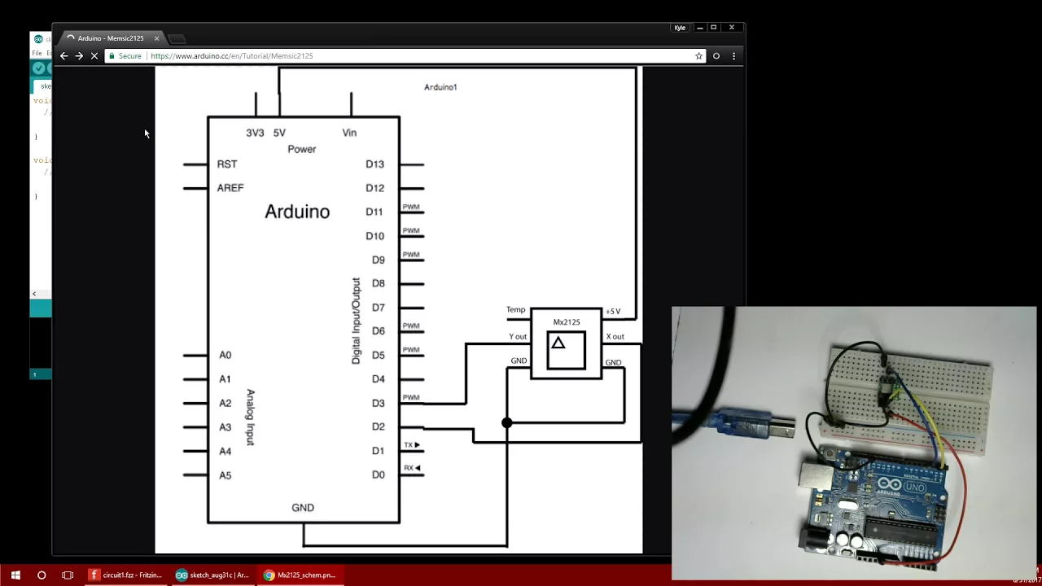Click the RST pin label
The height and width of the screenshot is (586, 1042).
point(227,164)
